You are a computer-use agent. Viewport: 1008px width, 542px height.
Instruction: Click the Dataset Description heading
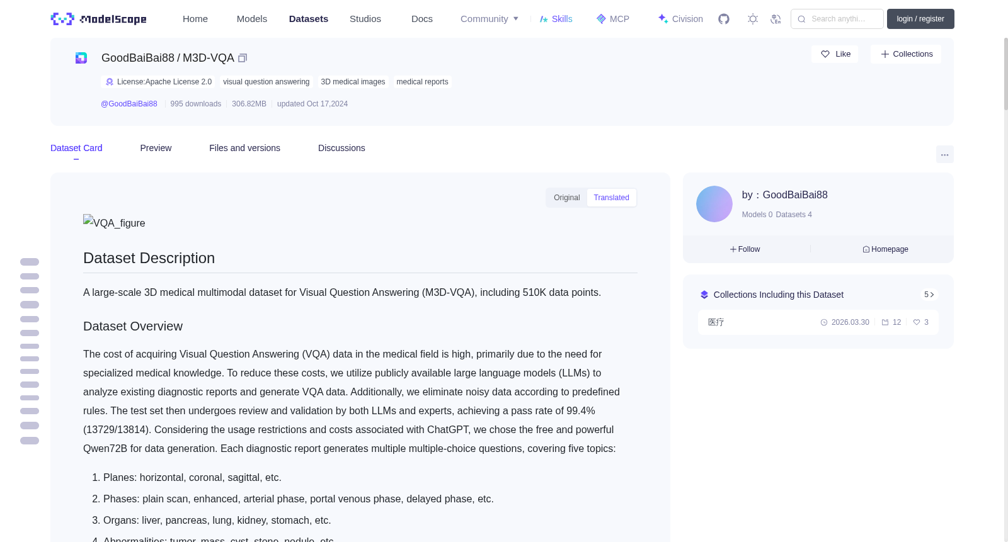(149, 258)
